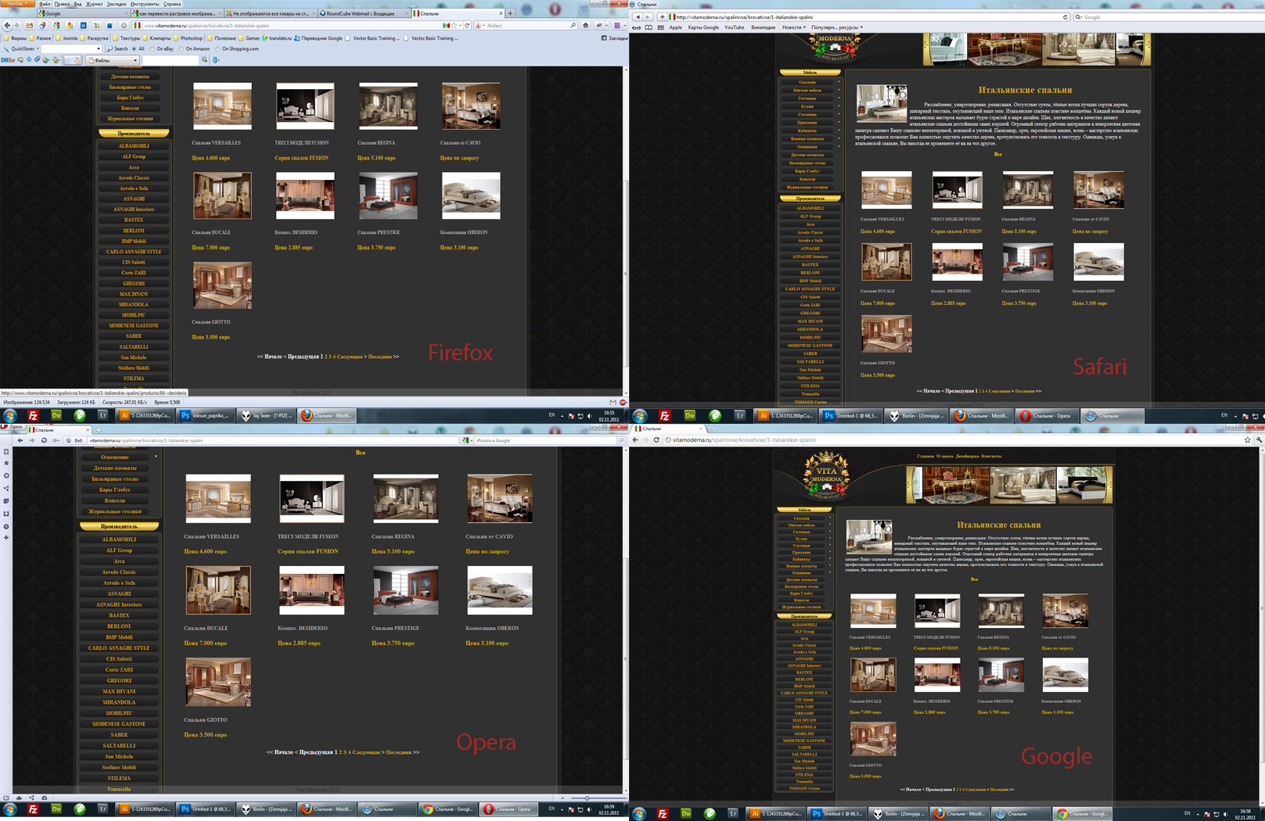Image resolution: width=1265 pixels, height=821 pixels.
Task: Click the Opera wand key icon
Action: click(56, 440)
